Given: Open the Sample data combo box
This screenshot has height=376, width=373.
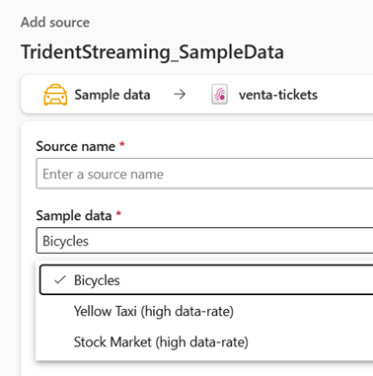Looking at the screenshot, I should click(204, 241).
